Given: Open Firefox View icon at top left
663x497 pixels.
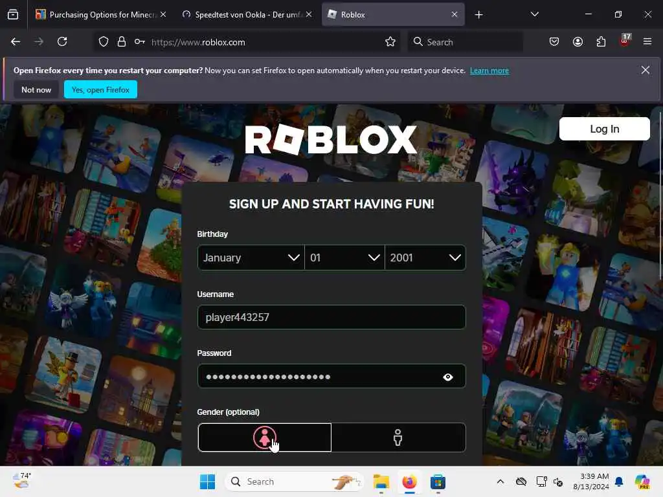Looking at the screenshot, I should tap(13, 15).
